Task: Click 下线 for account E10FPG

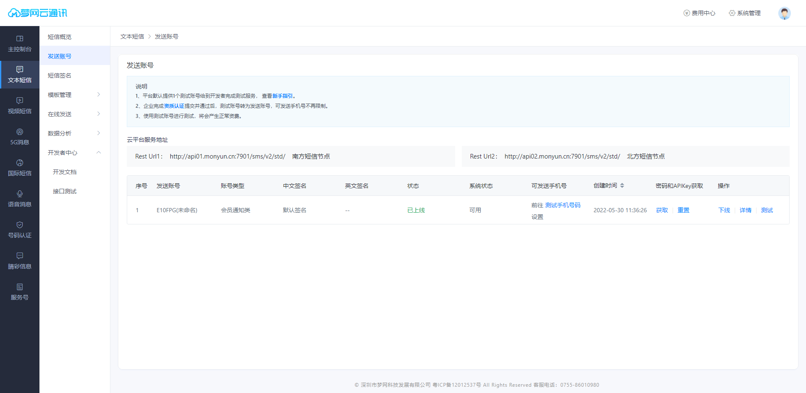Action: (x=724, y=210)
